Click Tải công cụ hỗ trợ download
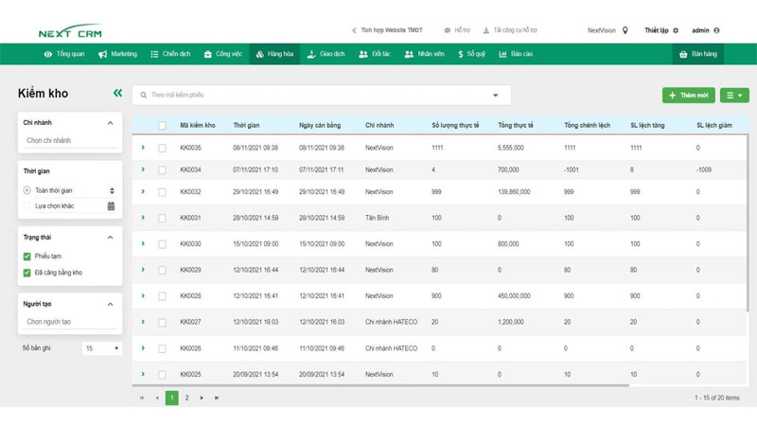 coord(510,30)
